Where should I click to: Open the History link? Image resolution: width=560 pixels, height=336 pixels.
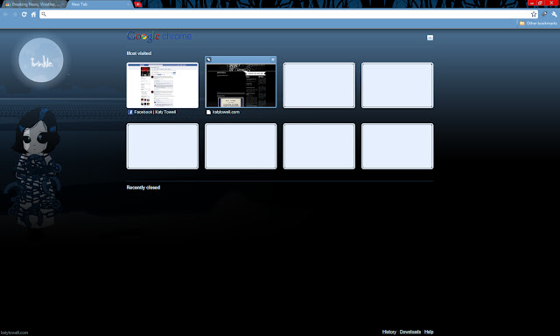point(388,332)
